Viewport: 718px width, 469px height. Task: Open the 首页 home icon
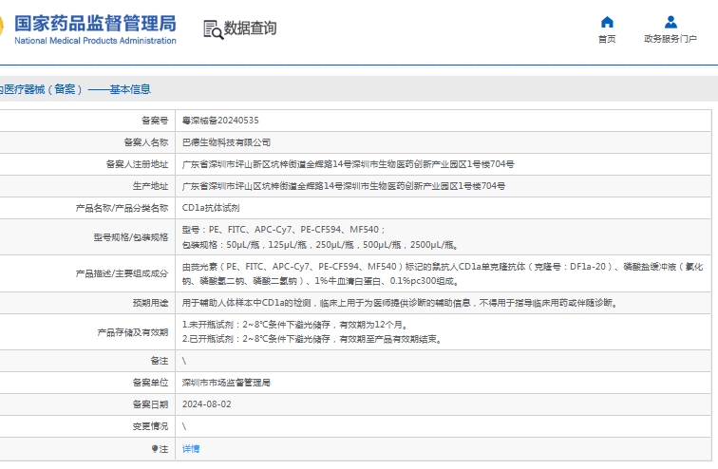click(x=607, y=22)
